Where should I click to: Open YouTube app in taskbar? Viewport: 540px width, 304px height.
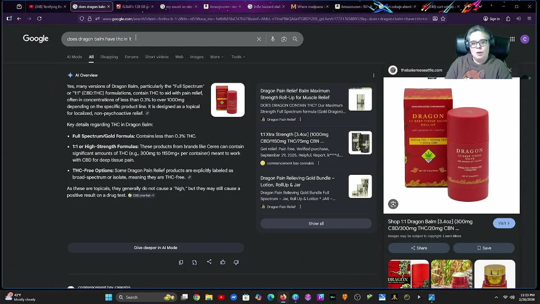click(x=221, y=297)
